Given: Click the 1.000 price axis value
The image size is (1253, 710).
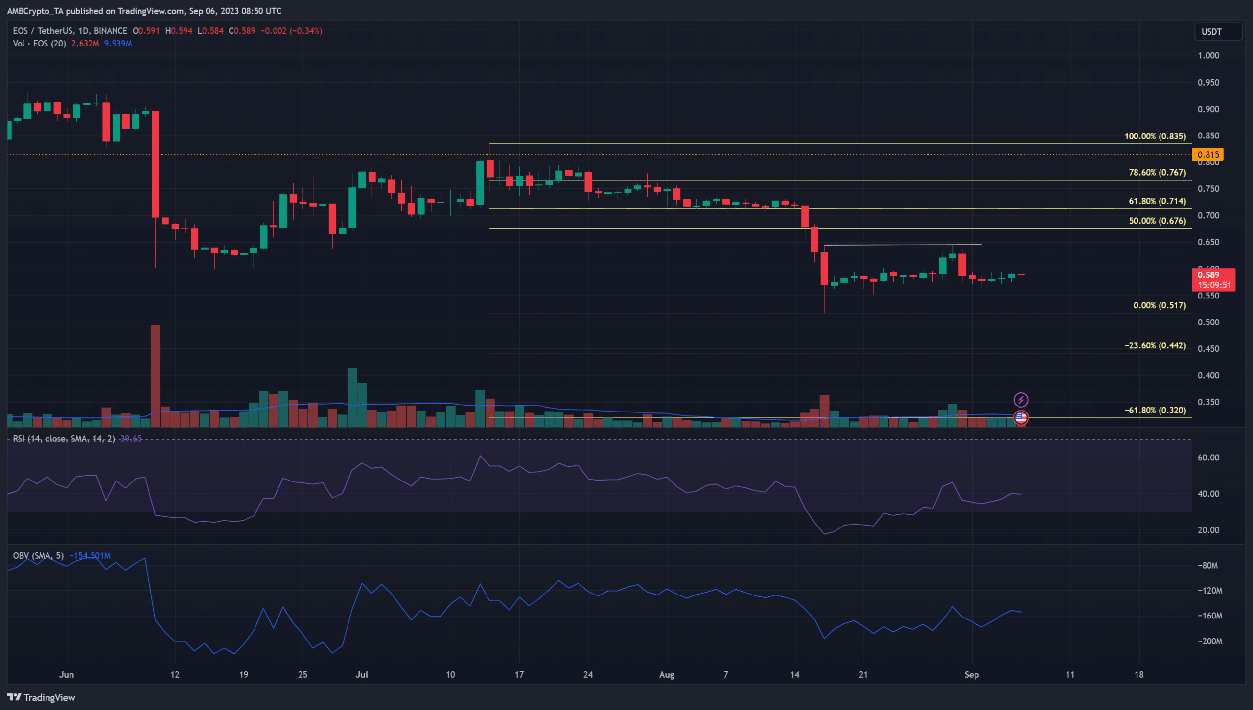Looking at the screenshot, I should tap(1208, 56).
